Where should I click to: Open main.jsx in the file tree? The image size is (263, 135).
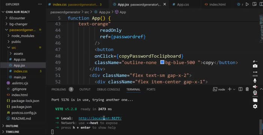click(20, 77)
